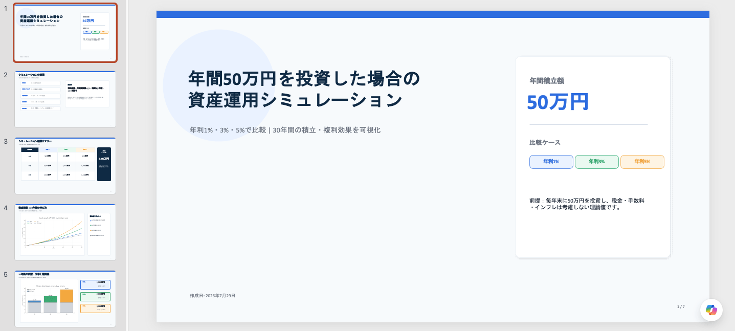The width and height of the screenshot is (735, 331).
Task: Click the 比較ケース heading
Action: (545, 143)
